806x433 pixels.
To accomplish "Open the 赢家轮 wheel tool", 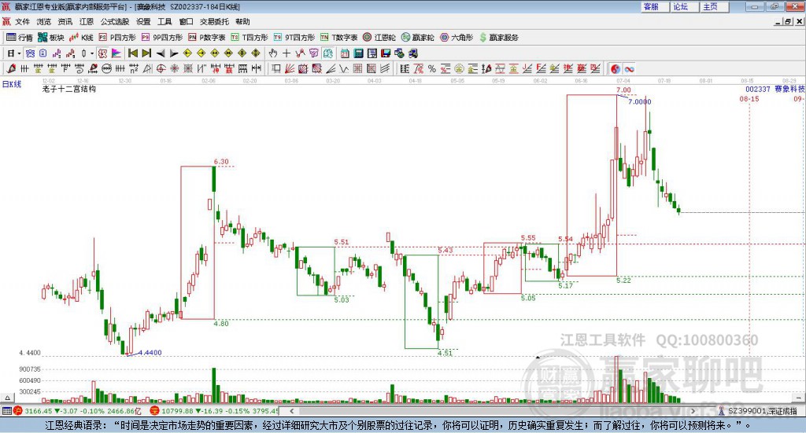I will click(417, 38).
